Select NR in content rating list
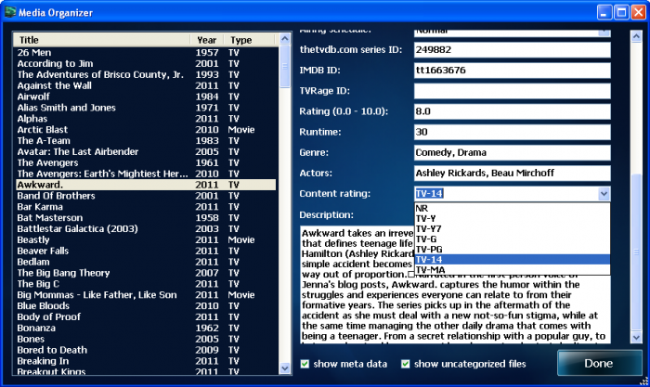 tap(513, 208)
